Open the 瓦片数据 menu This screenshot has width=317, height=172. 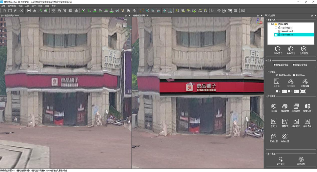[x=12, y=6]
